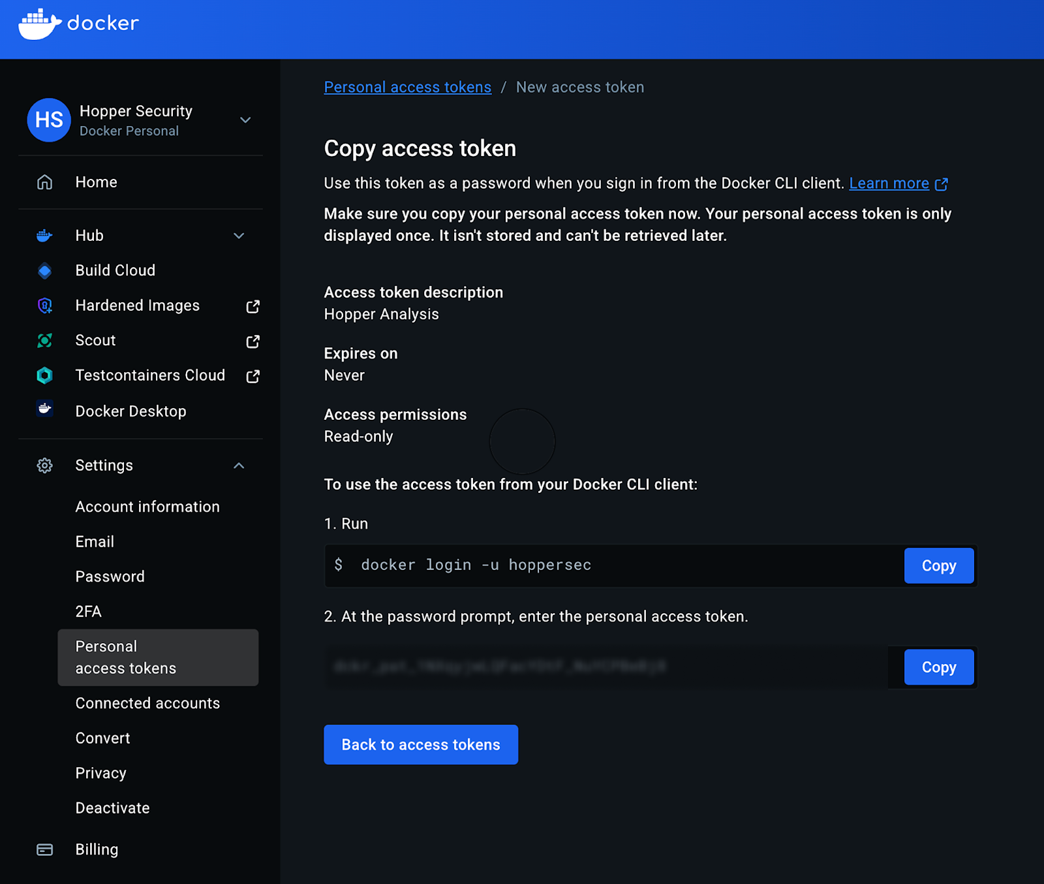Click the Copy access token heading
1044x884 pixels.
420,149
